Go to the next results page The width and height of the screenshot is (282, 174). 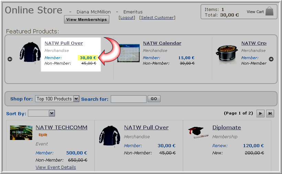point(260,113)
